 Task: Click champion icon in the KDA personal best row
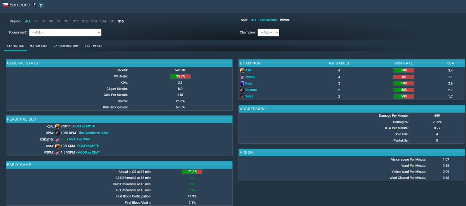click(57, 126)
